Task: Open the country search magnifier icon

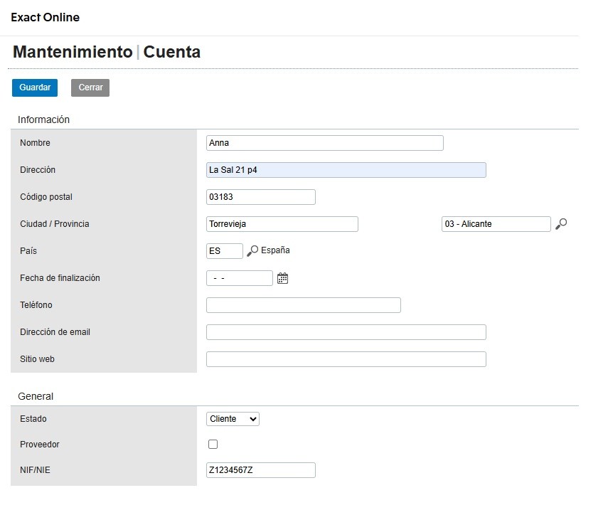Action: (252, 251)
